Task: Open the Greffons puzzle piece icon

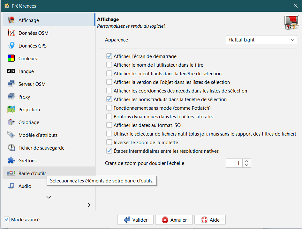Action: pyautogui.click(x=11, y=160)
